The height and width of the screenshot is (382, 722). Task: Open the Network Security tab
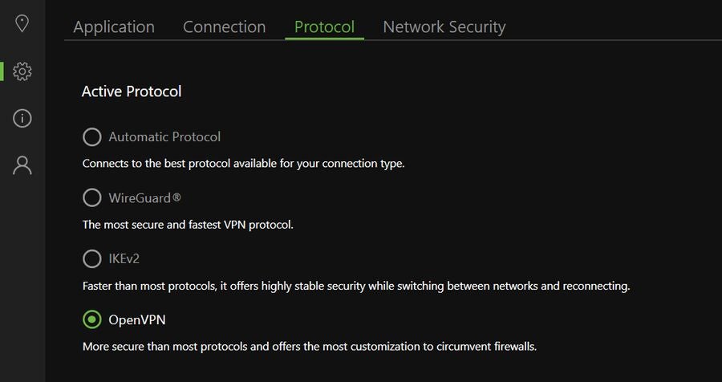click(444, 26)
